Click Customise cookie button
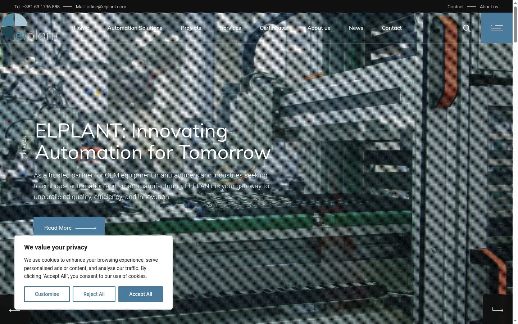 47,294
